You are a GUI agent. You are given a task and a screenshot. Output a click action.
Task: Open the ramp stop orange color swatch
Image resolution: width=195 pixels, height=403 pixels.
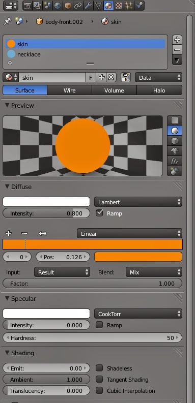tap(138, 257)
